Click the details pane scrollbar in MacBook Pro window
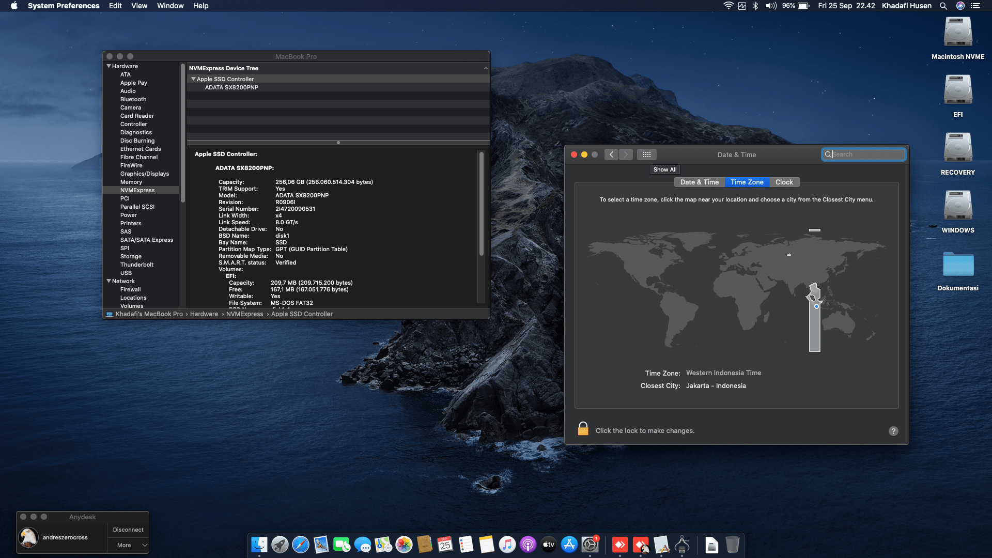The image size is (992, 558). point(482,204)
